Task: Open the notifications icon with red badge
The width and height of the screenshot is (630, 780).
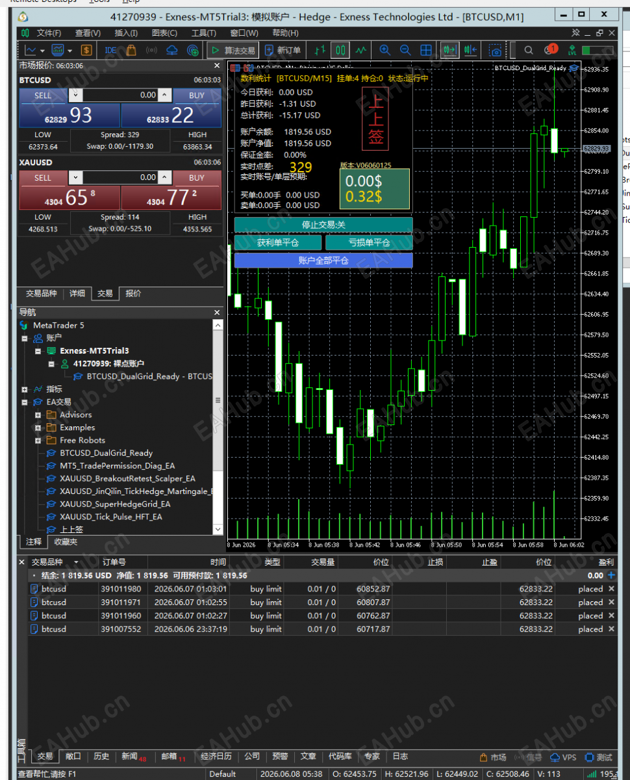Action: click(550, 49)
